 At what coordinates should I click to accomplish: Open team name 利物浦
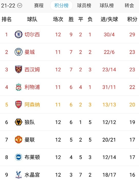coord(32,87)
